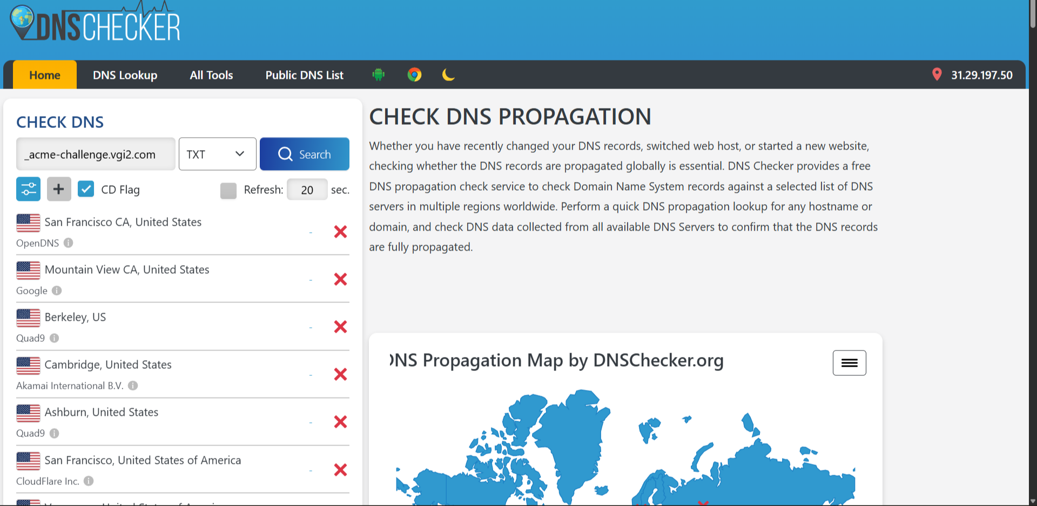Click the San Francisco CA, United States row
Screen dimensions: 1037x506
[x=183, y=232]
